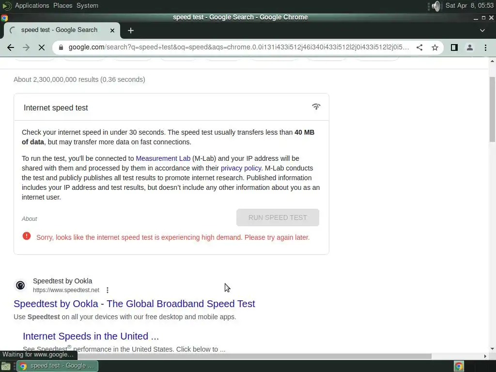Click the URL address bar

(239, 47)
